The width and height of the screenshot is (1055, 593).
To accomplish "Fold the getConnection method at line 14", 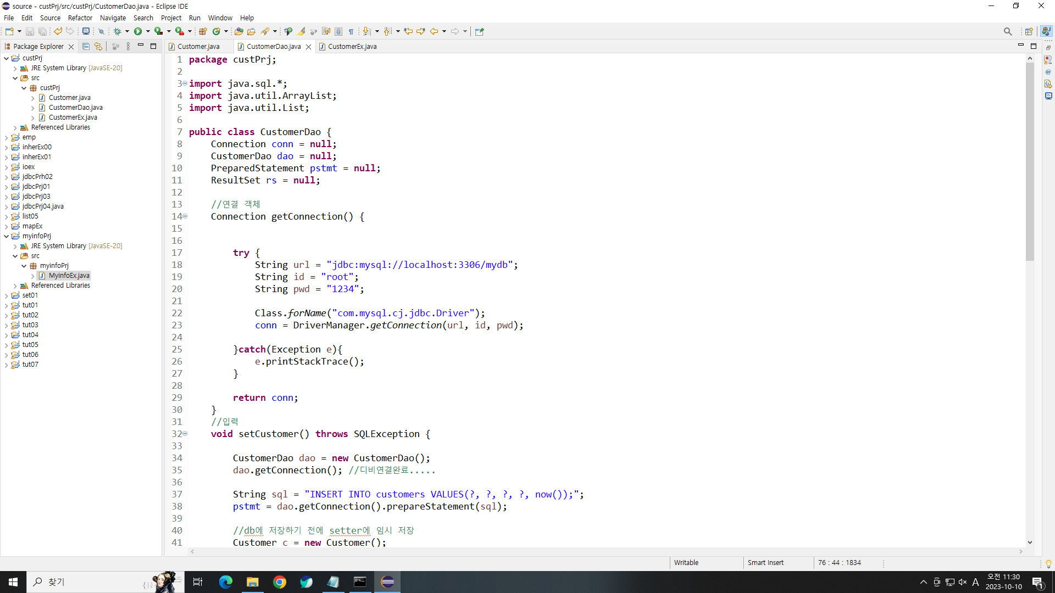I will 185,216.
